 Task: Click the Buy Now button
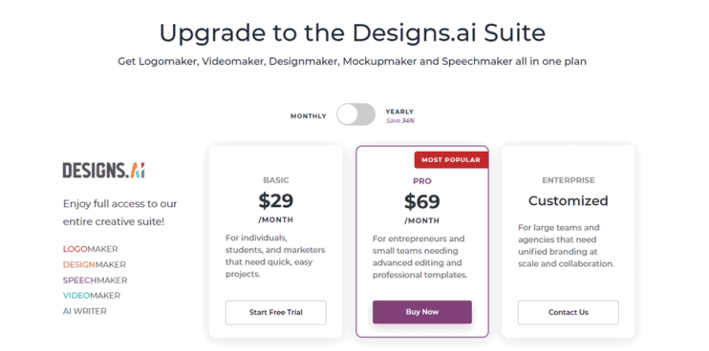422,312
